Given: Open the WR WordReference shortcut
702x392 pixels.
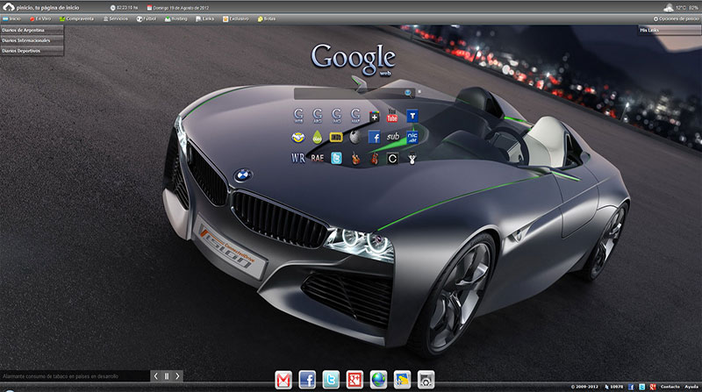Looking at the screenshot, I should pos(297,159).
